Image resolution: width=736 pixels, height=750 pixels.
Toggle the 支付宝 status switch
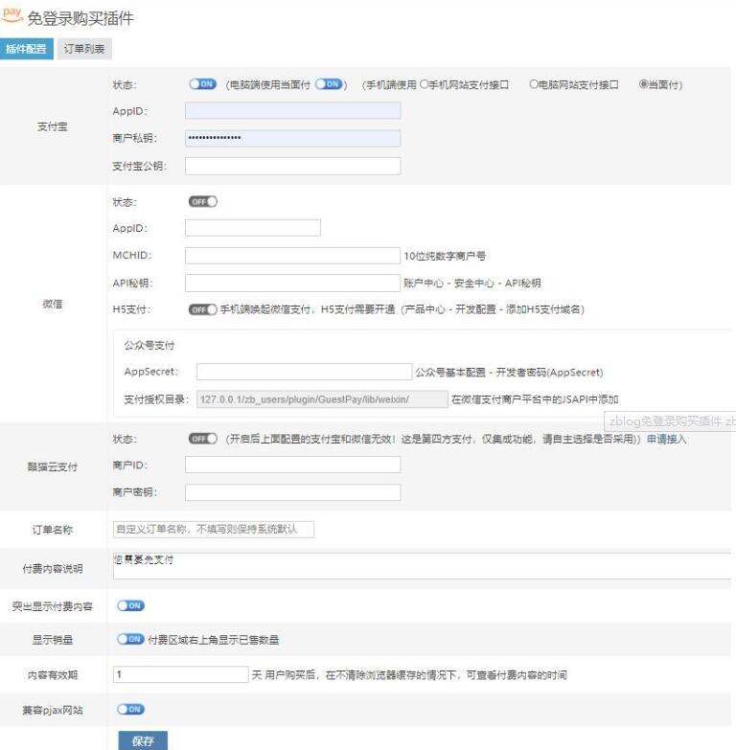(x=202, y=84)
